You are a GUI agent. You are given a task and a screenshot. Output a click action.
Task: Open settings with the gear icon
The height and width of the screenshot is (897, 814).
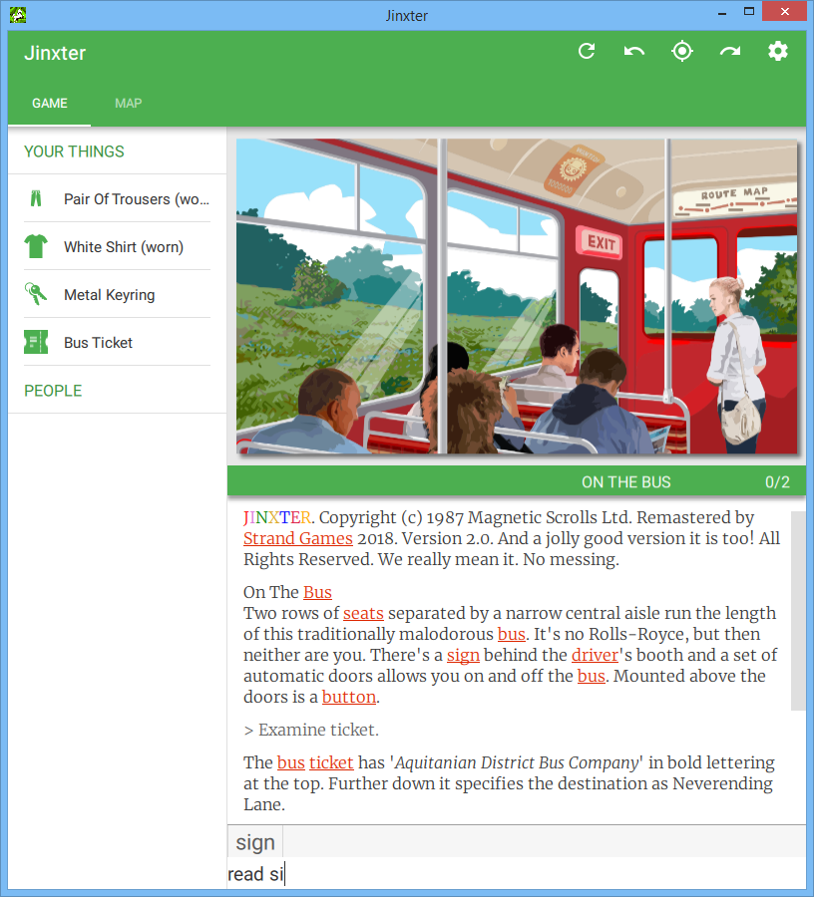tap(777, 52)
